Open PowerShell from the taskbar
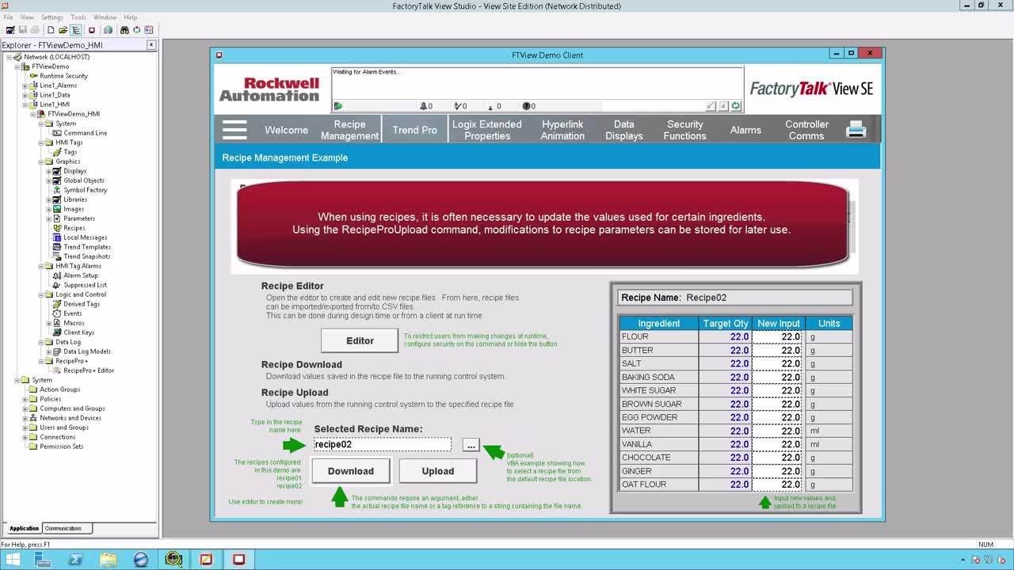The width and height of the screenshot is (1014, 570). pyautogui.click(x=76, y=559)
